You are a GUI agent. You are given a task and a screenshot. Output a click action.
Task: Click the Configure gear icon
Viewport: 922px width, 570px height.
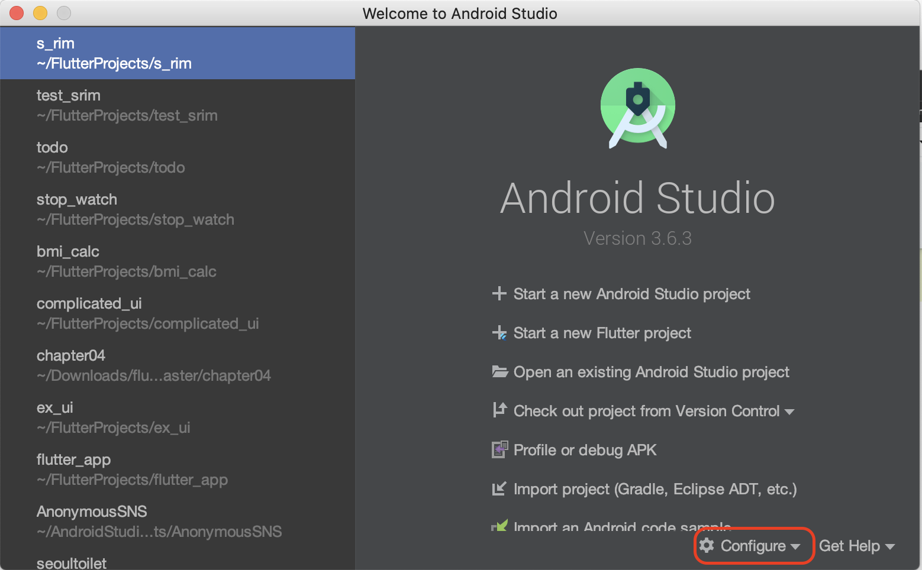707,545
